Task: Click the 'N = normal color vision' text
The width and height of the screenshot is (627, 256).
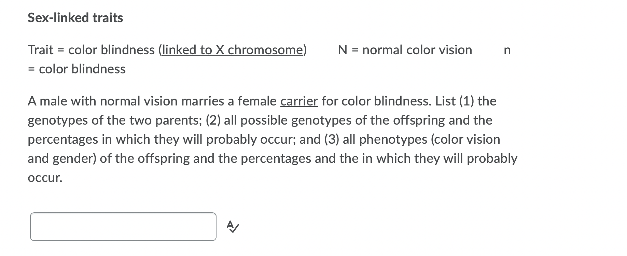Action: coord(405,50)
